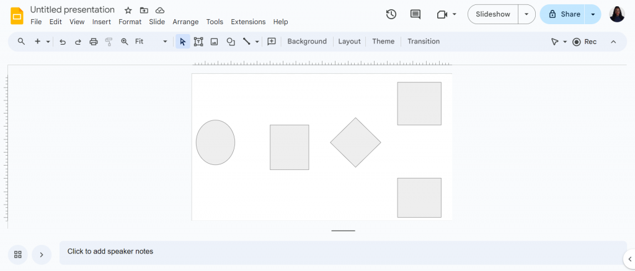Image resolution: width=635 pixels, height=271 pixels.
Task: Open the Shape insert tool
Action: click(231, 42)
